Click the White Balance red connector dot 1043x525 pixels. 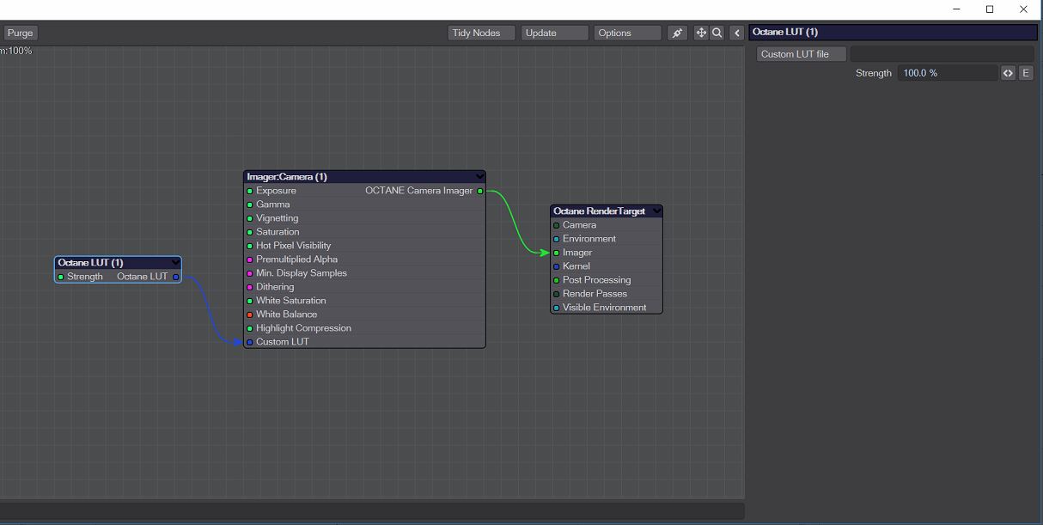point(250,314)
